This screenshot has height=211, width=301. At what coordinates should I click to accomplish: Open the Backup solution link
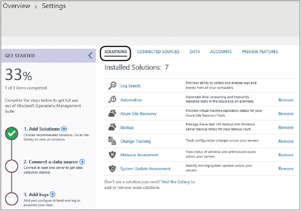(127, 128)
